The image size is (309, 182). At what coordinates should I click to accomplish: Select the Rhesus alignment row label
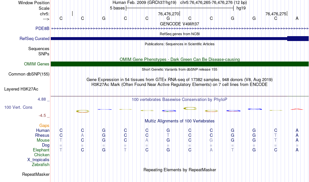point(42,135)
